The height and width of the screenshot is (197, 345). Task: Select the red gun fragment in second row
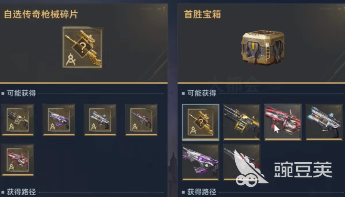tap(18, 160)
